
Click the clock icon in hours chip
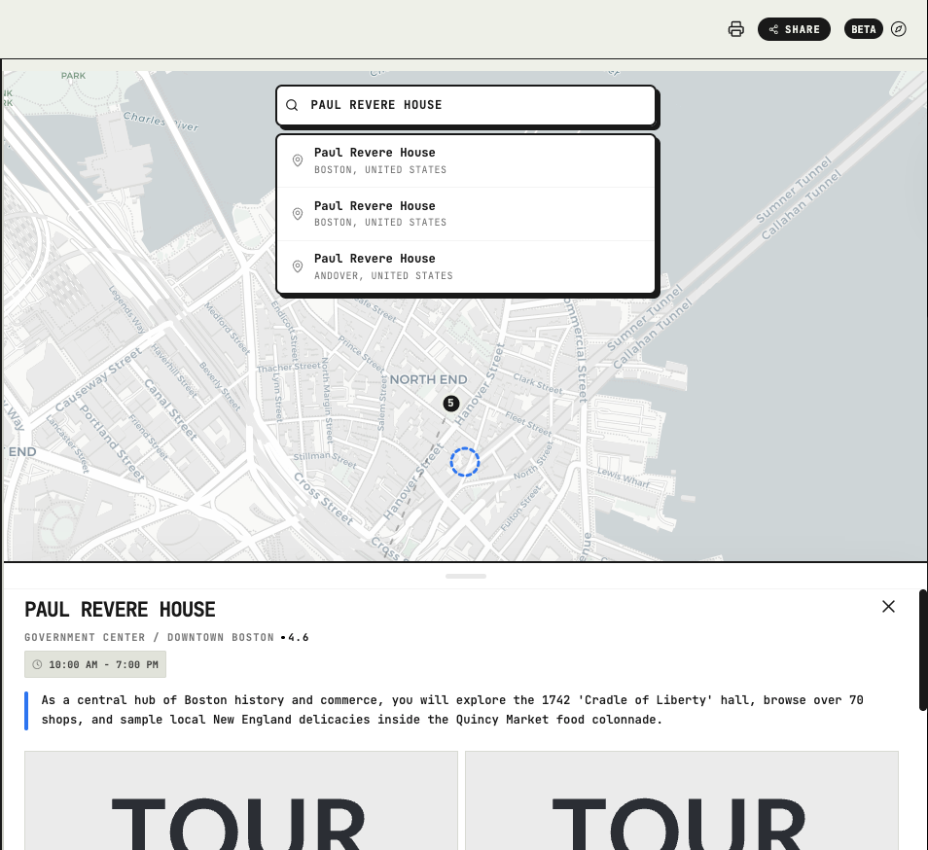[x=37, y=664]
